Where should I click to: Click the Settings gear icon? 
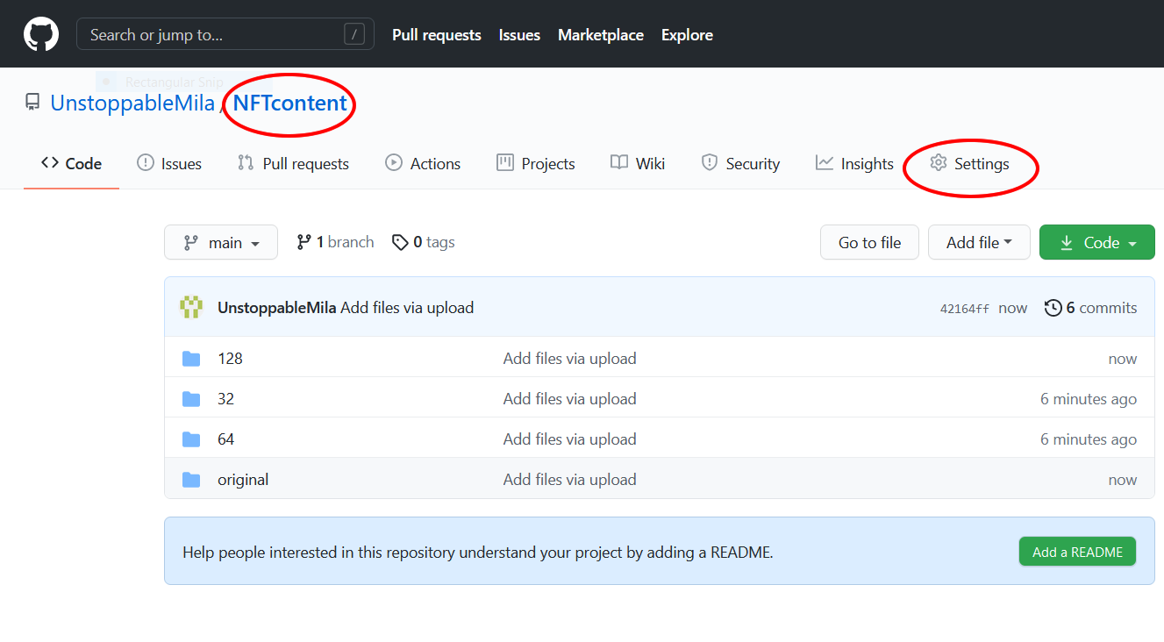coord(939,162)
